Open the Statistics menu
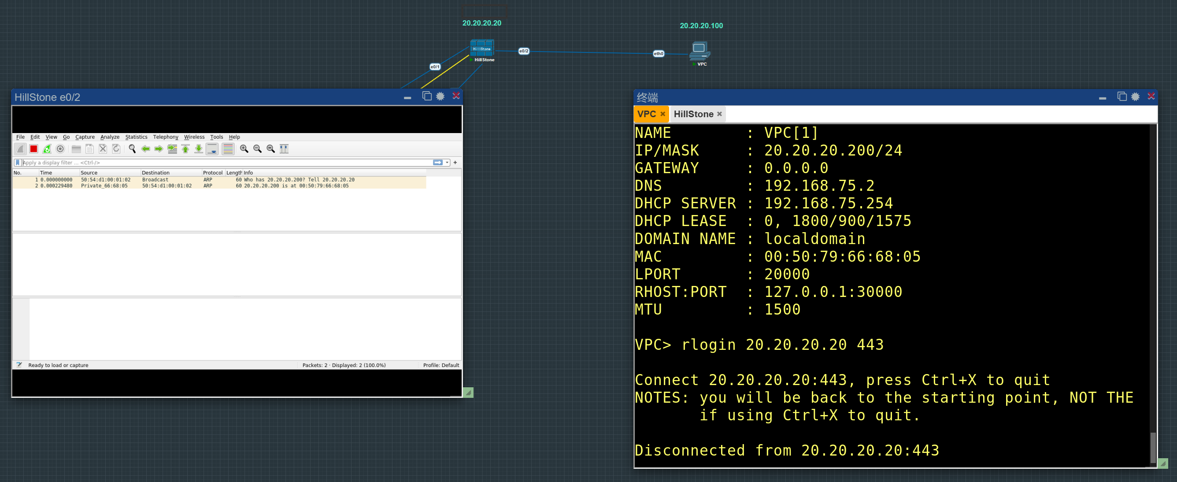The width and height of the screenshot is (1177, 482). [x=136, y=137]
